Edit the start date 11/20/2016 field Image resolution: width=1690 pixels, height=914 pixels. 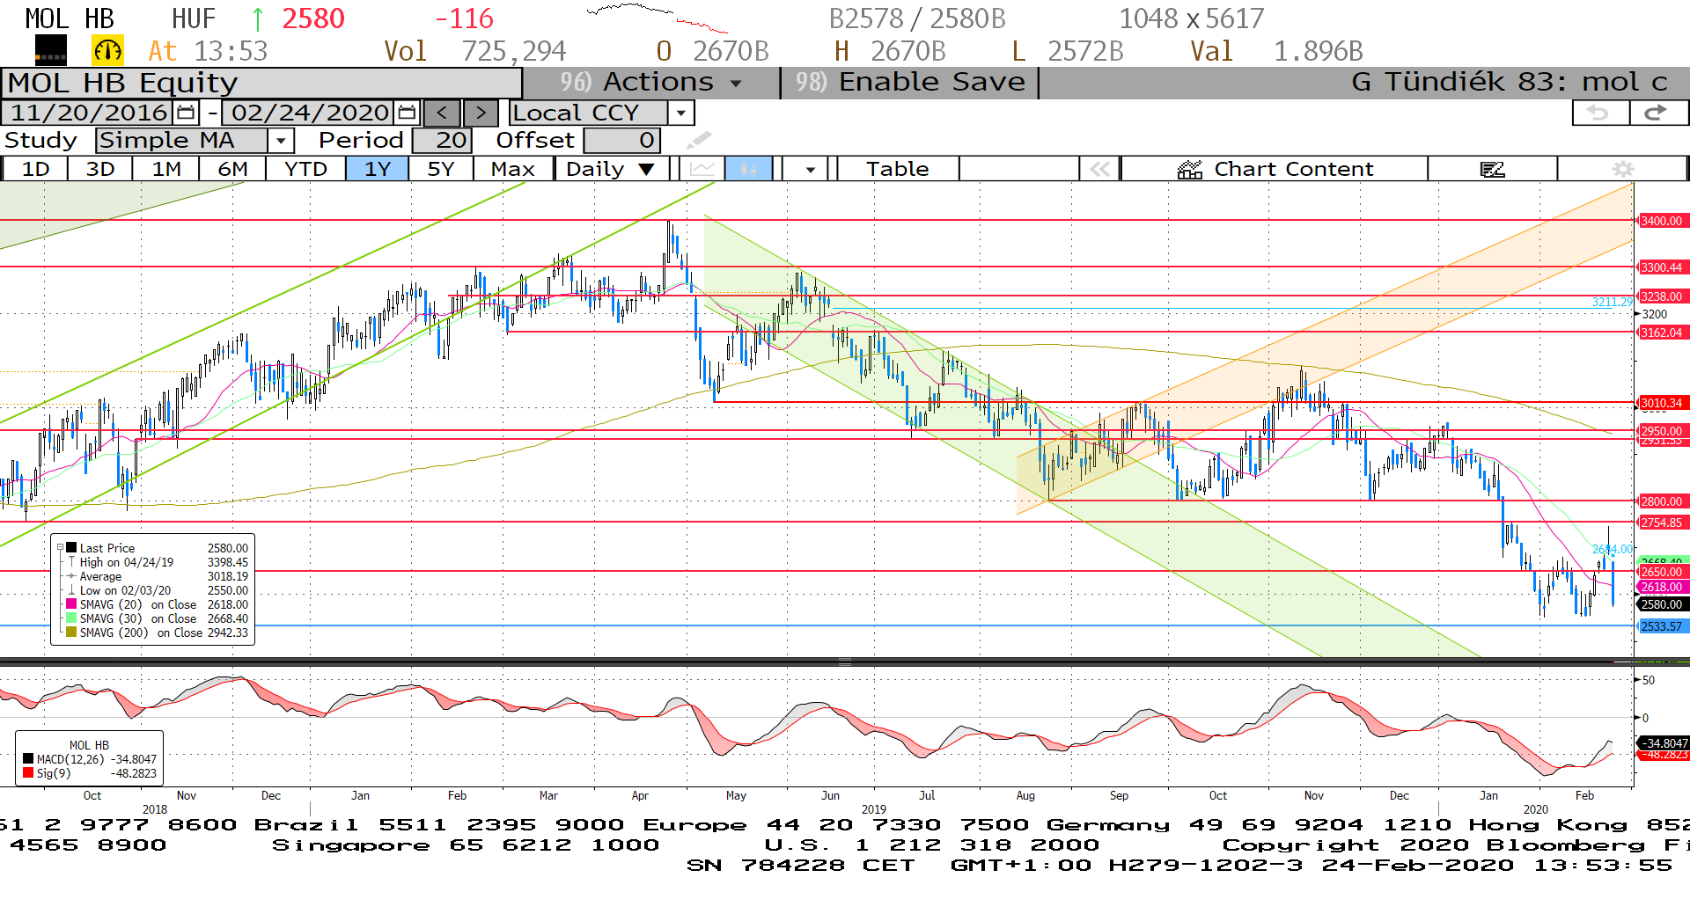89,113
